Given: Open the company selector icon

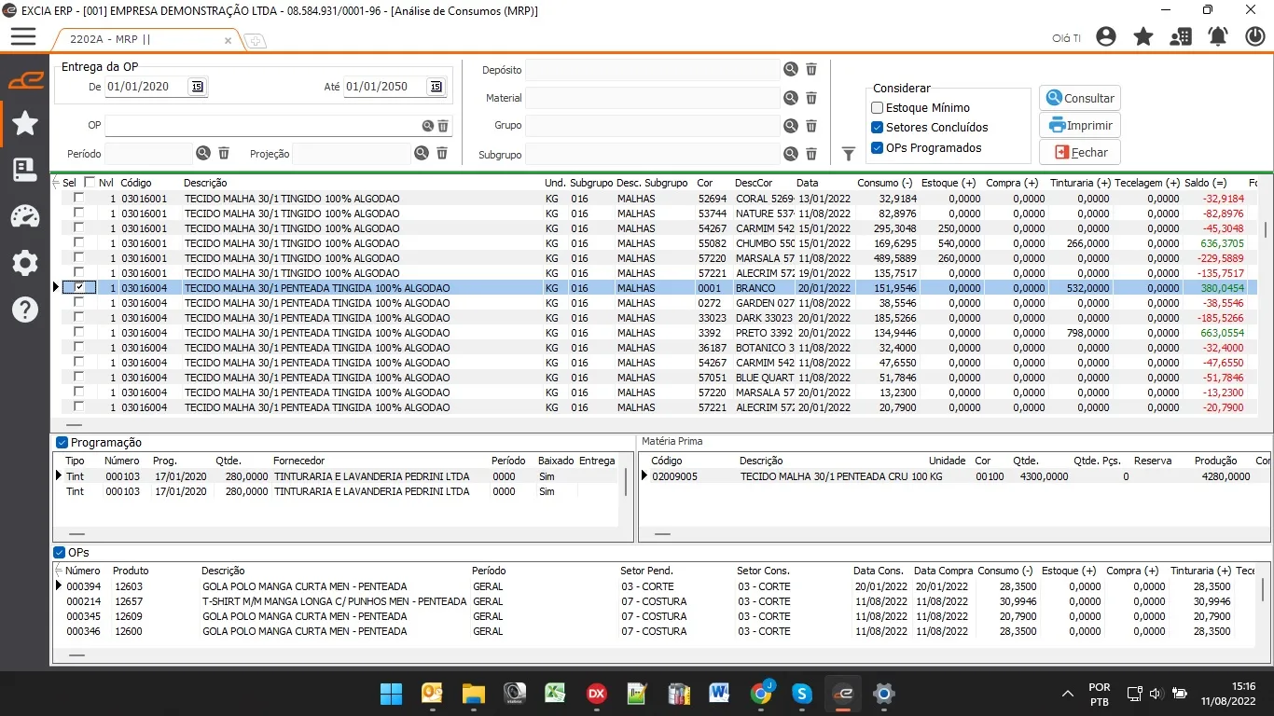Looking at the screenshot, I should (x=1181, y=37).
